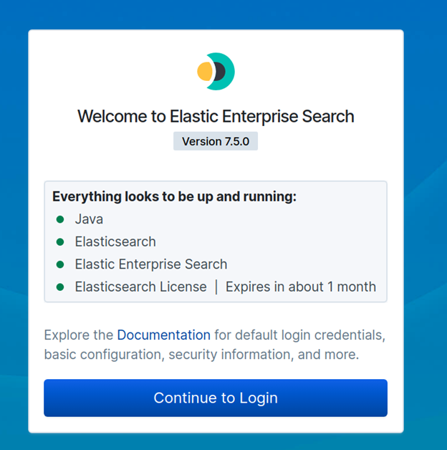The image size is (447, 450).
Task: Click the Everything looks to be up and running heading
Action: (x=174, y=196)
